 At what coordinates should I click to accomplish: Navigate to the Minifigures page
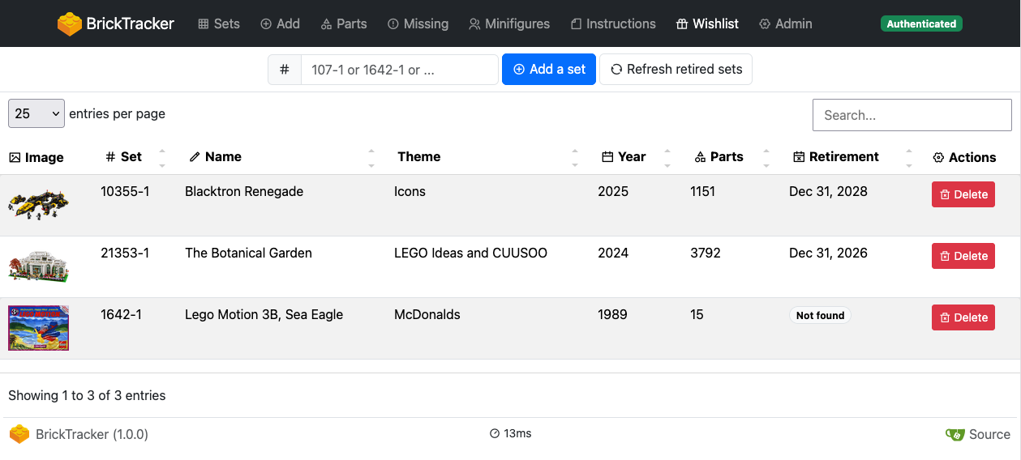(x=508, y=24)
